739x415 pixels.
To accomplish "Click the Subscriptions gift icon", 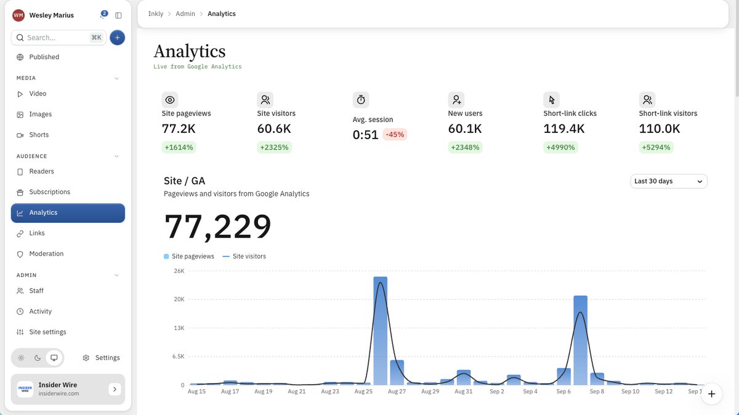I will 20,192.
